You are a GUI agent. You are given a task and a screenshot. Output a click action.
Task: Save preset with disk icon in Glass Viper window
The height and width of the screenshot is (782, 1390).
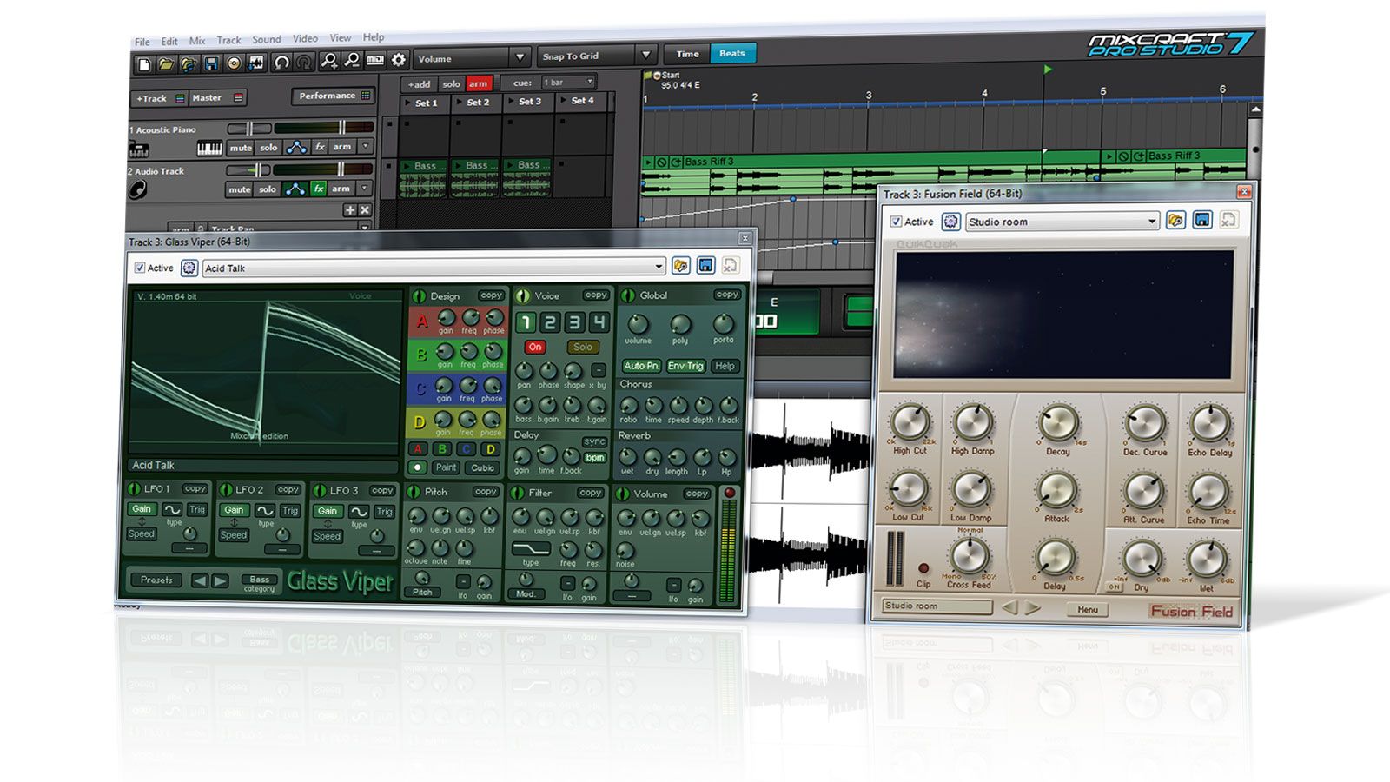(705, 266)
